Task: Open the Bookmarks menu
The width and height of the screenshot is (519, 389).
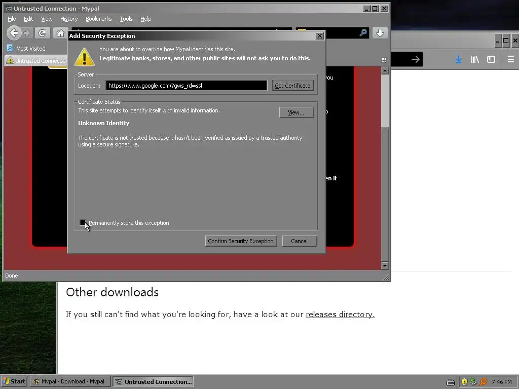Action: pos(99,19)
